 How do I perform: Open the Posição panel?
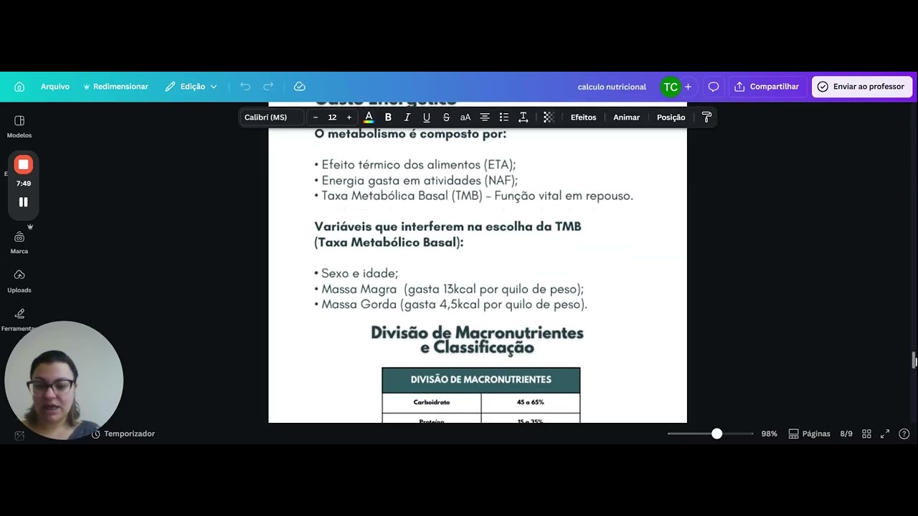(x=671, y=118)
